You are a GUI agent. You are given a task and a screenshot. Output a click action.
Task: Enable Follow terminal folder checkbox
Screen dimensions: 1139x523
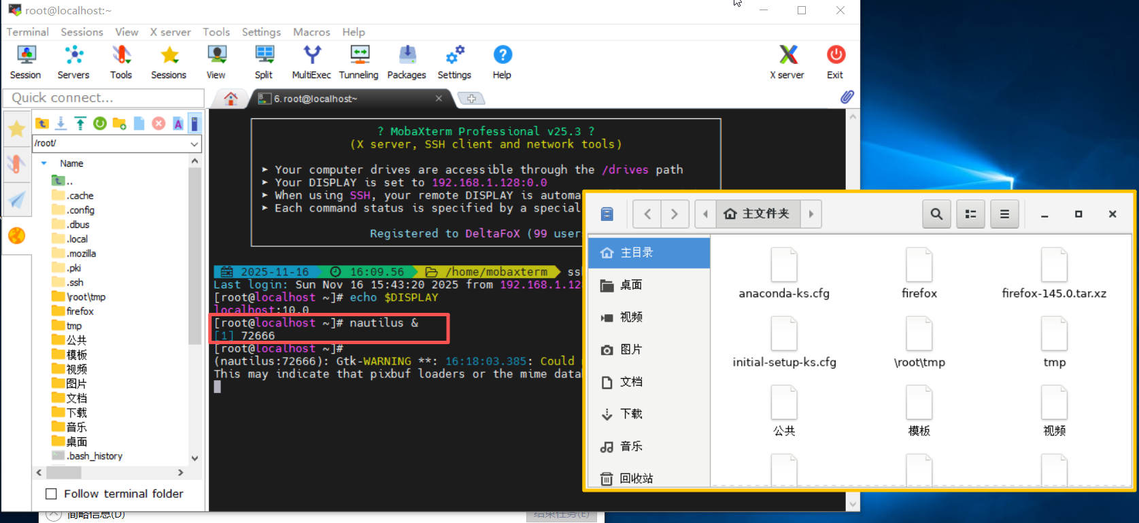pyautogui.click(x=51, y=494)
